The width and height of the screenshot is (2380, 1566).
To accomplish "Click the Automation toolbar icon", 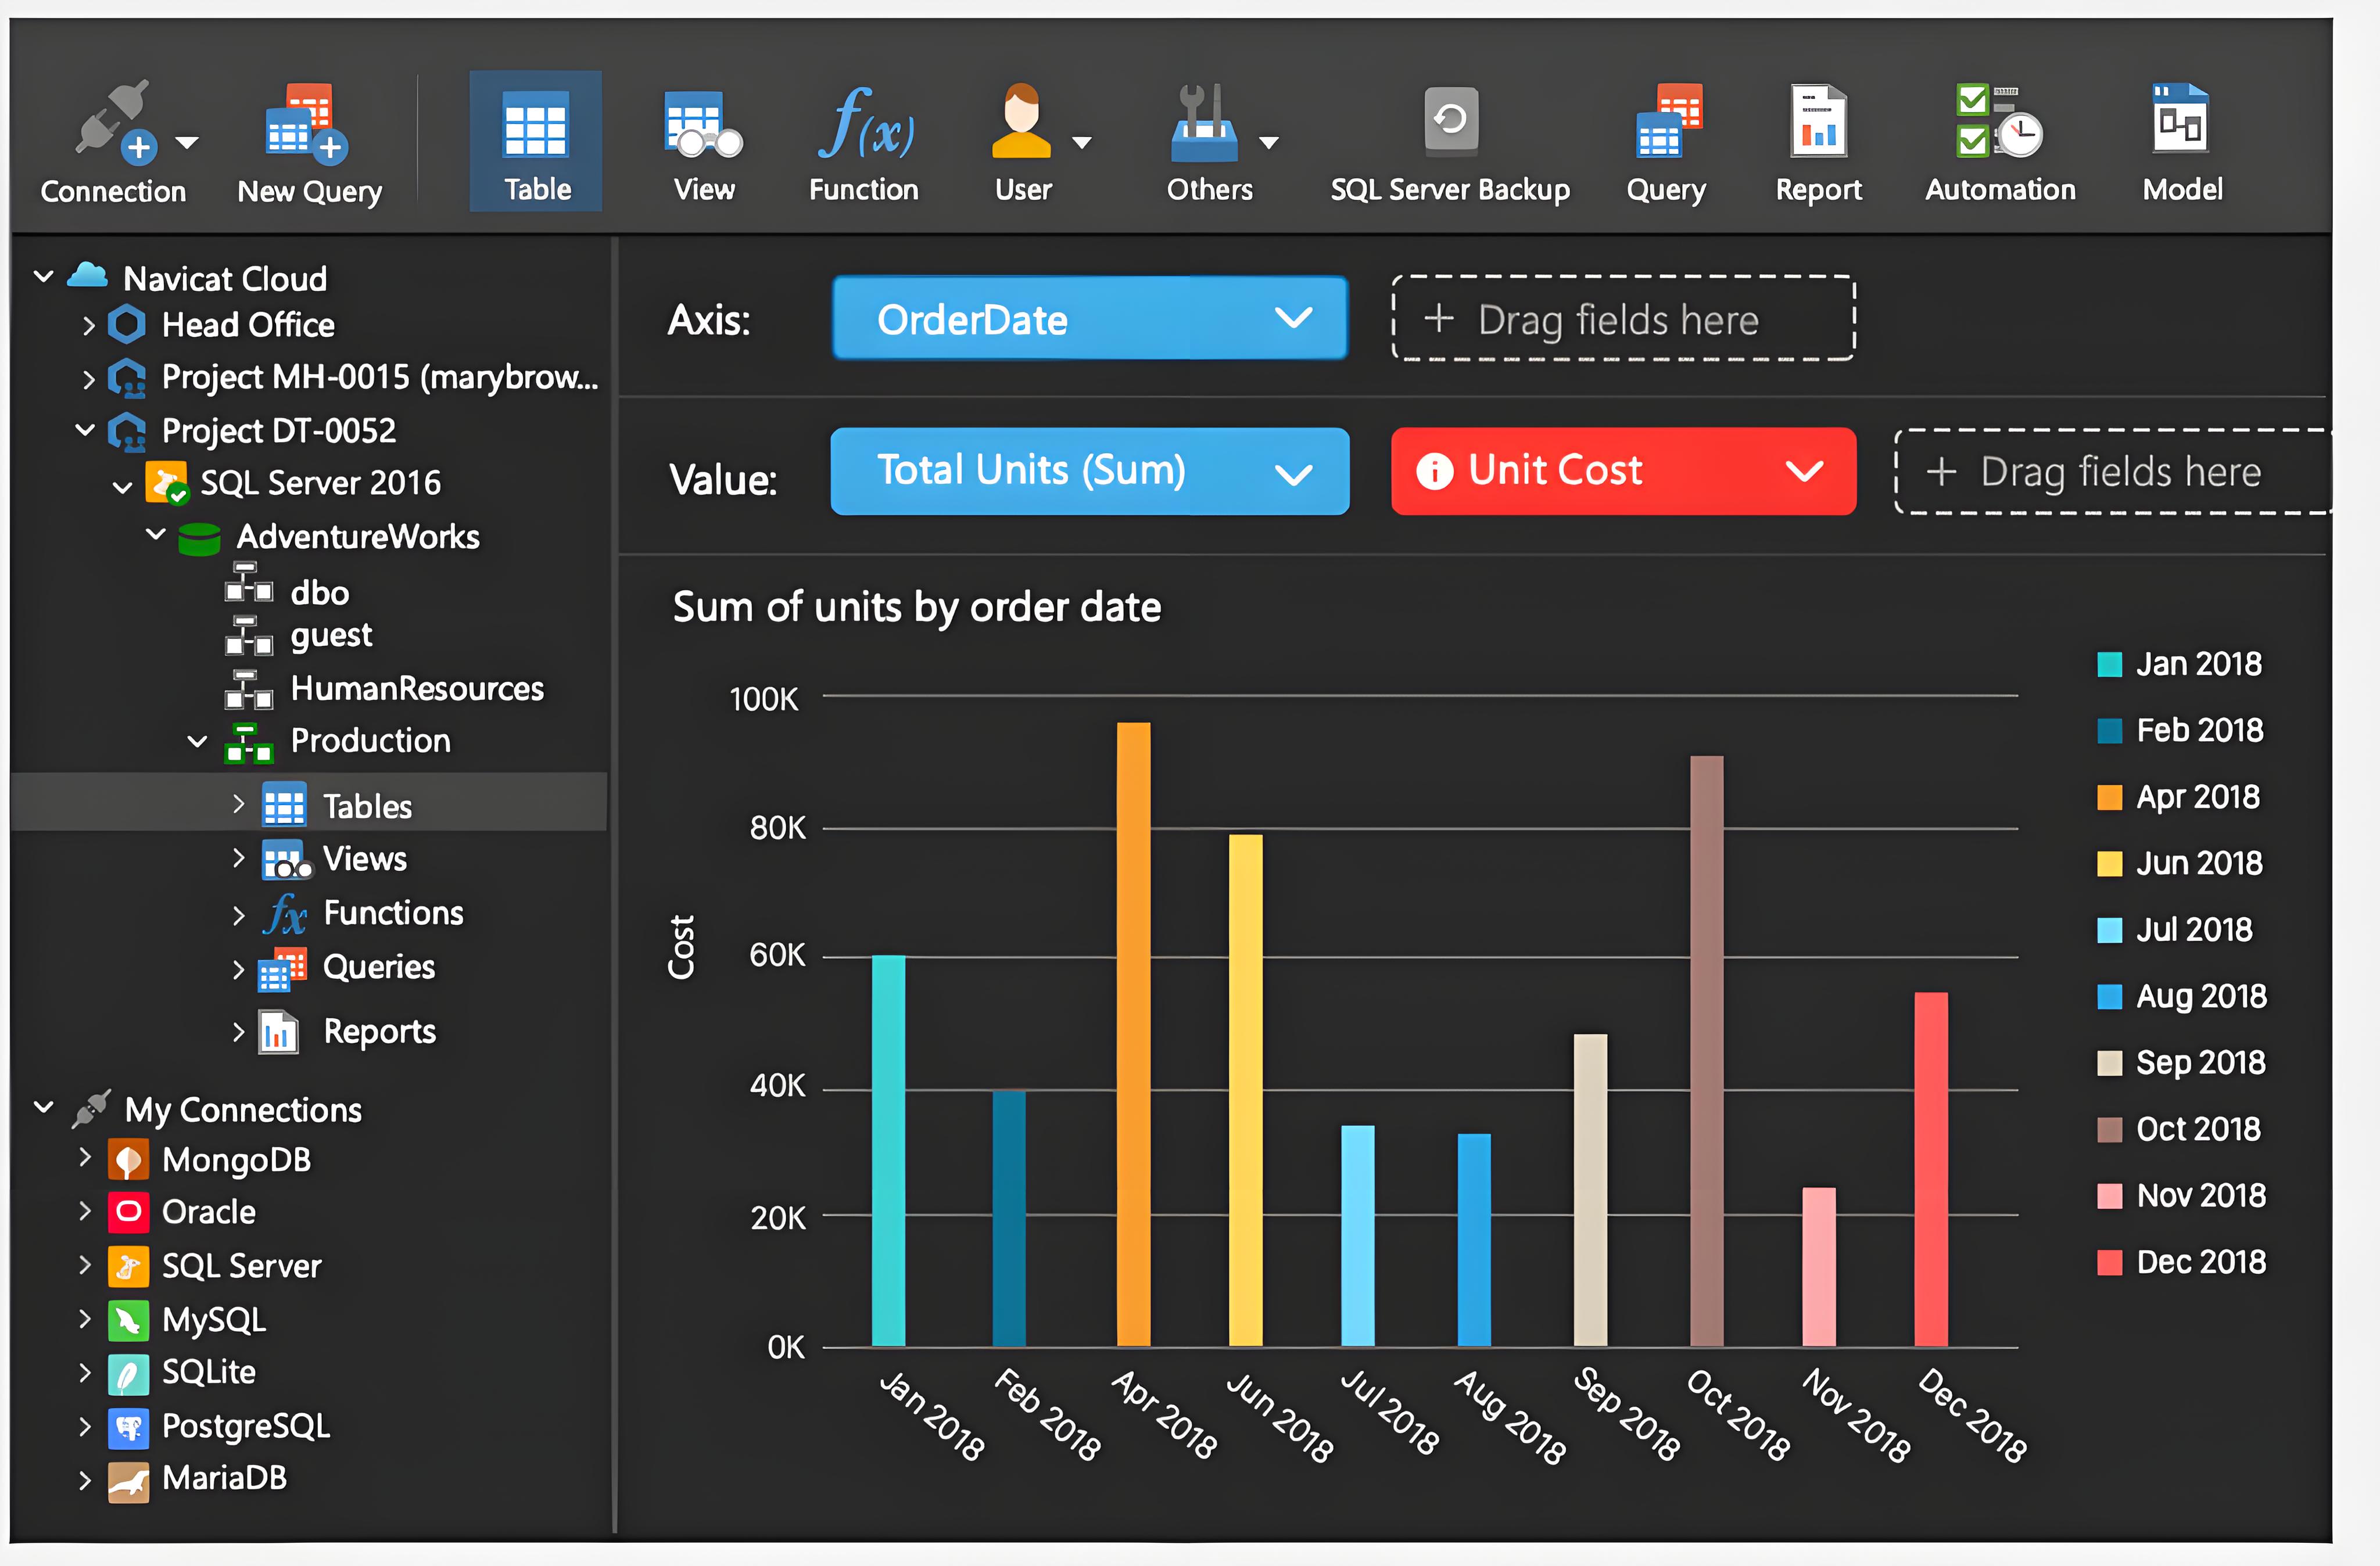I will [x=1999, y=121].
